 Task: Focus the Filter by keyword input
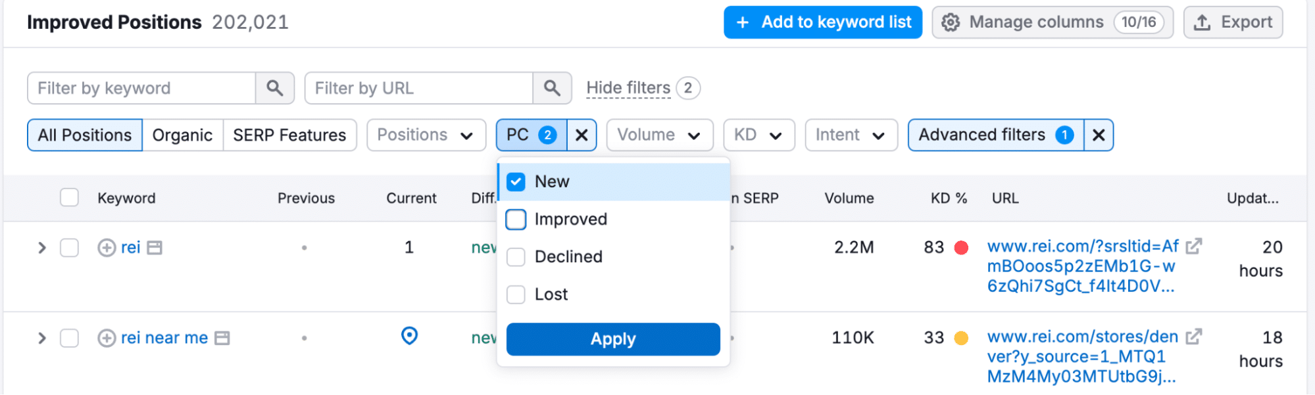pos(141,88)
